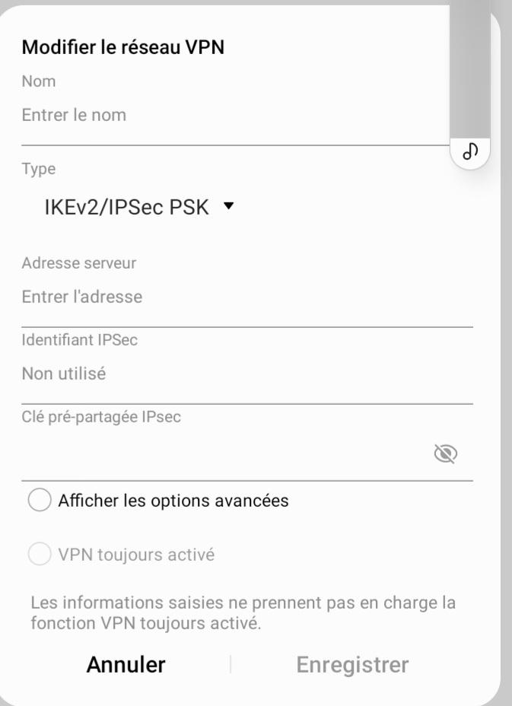Click the 'Les informations saisies' notice text
The width and height of the screenshot is (512, 706).
[243, 613]
